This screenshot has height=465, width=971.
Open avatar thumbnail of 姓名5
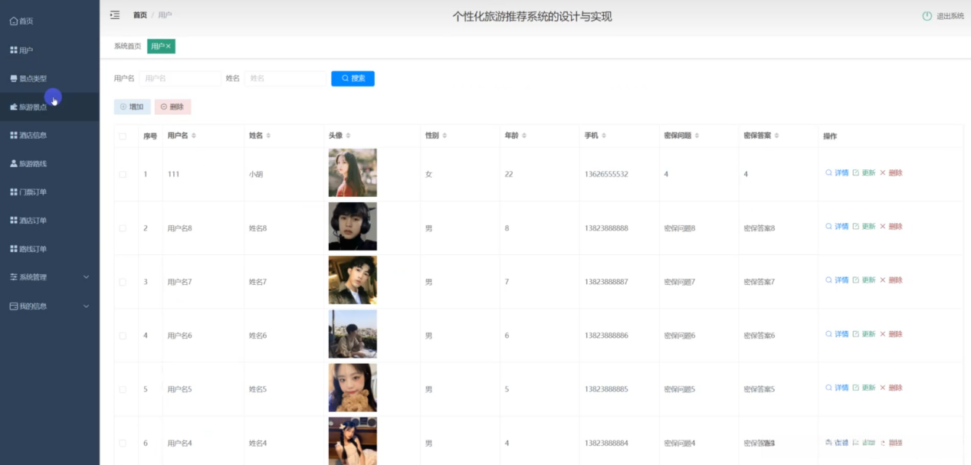[353, 387]
